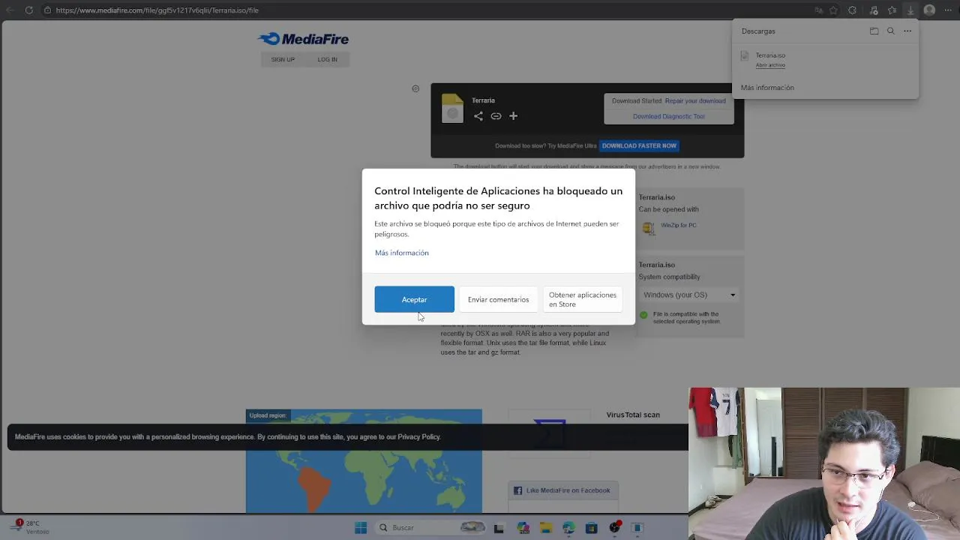The width and height of the screenshot is (960, 540).
Task: Click Privacy Policy in cookie banner
Action: (x=418, y=436)
